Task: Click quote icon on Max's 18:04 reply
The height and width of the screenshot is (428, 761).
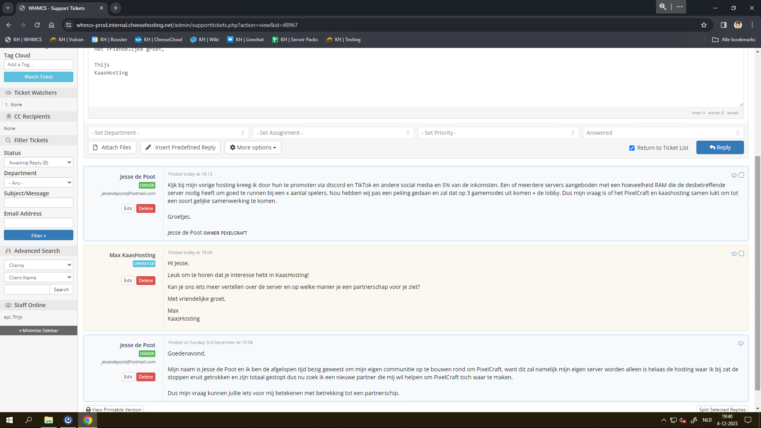Action: click(734, 254)
